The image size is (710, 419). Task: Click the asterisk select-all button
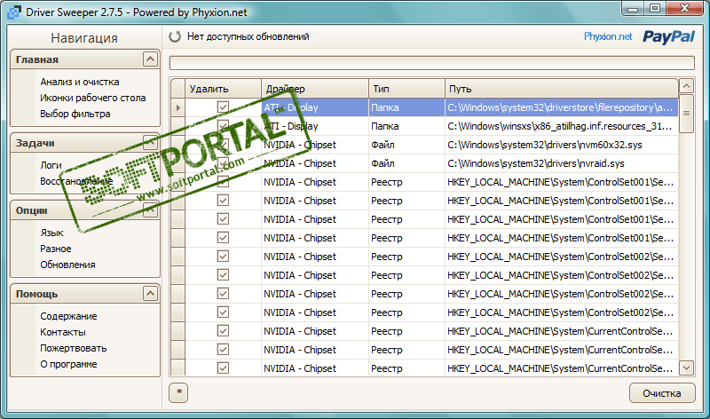click(x=178, y=392)
